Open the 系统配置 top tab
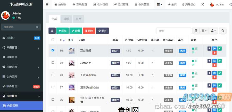The height and width of the screenshot is (112, 232). pos(80,4)
